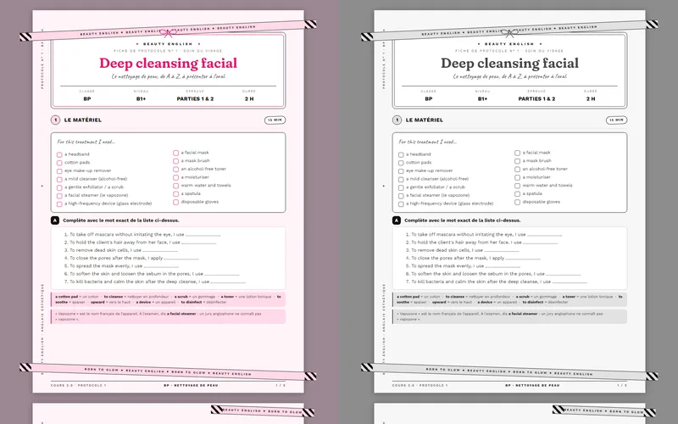Image resolution: width=678 pixels, height=424 pixels.
Task: Click blank after 'To take off mascara' pink sheet
Action: [203, 235]
